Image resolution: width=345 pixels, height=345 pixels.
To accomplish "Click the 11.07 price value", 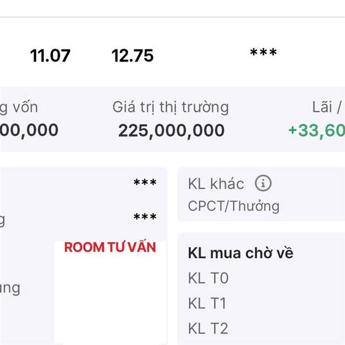I will pos(50,56).
